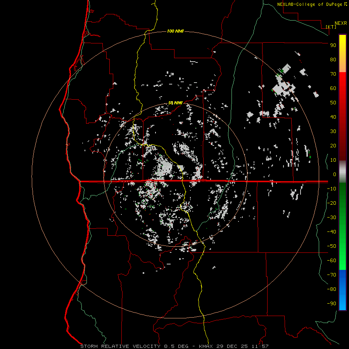Click the -90 value on the velocity scale
This screenshot has width=349, height=349.
click(x=332, y=304)
